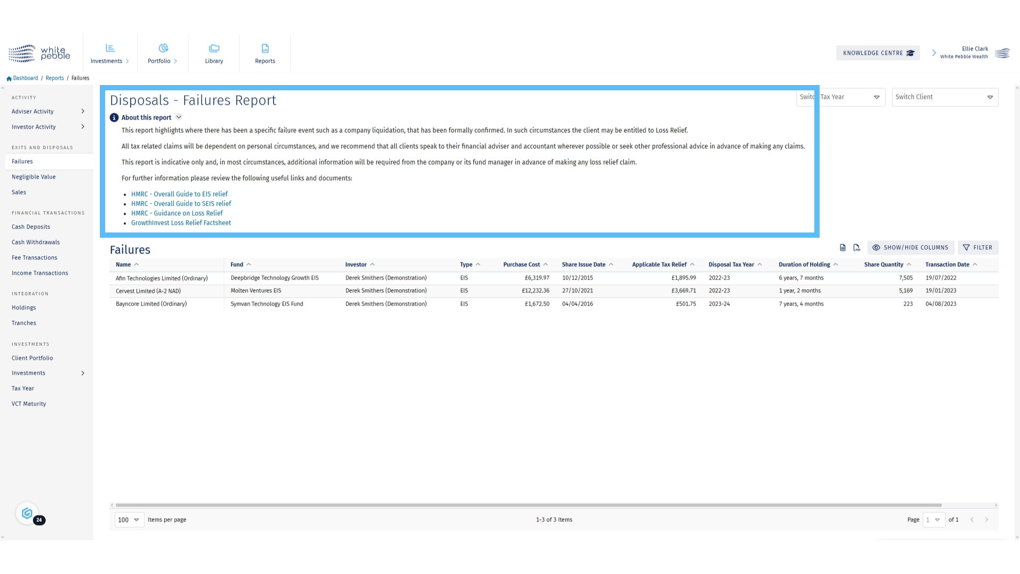This screenshot has width=1020, height=574.
Task: Toggle Show/Hide Columns eye button
Action: coord(911,248)
